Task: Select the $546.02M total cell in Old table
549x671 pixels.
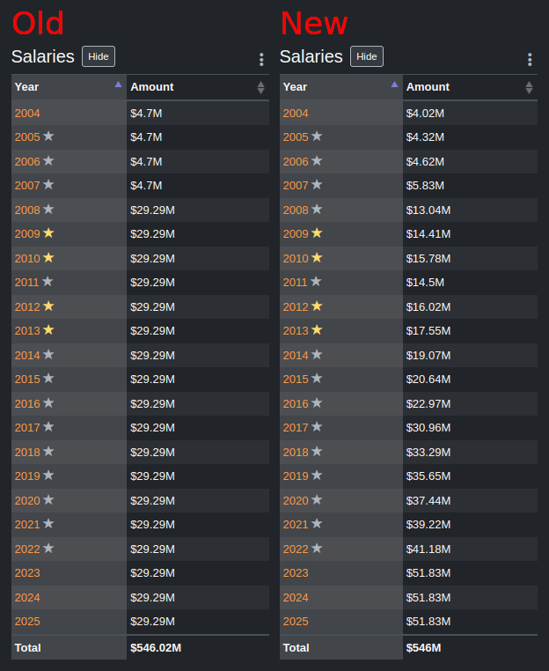Action: coord(198,648)
